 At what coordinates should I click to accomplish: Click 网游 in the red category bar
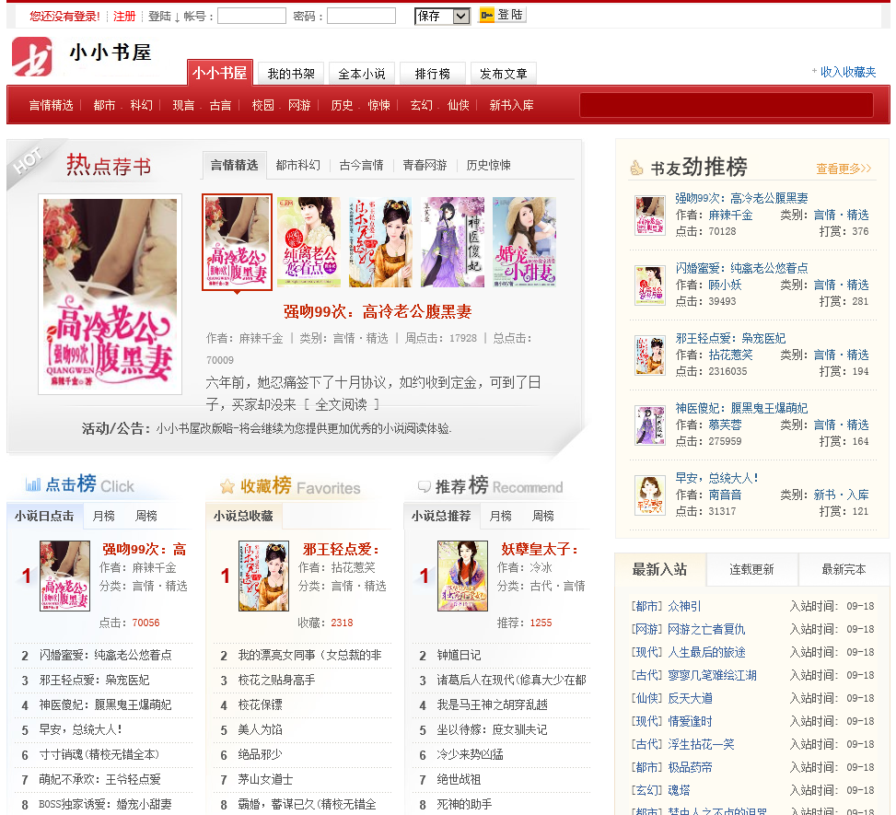click(299, 105)
